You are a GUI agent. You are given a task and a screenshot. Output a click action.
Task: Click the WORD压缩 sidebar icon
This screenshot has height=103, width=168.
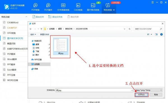4,80
